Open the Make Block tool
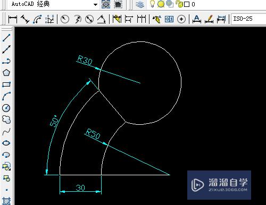Viewport: 266px width, 205px height. (x=6, y=178)
